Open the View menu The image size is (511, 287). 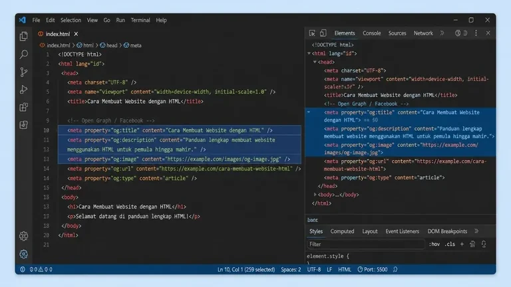click(x=92, y=20)
